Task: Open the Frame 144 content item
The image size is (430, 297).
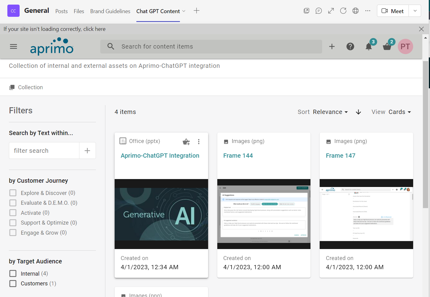Action: point(238,156)
